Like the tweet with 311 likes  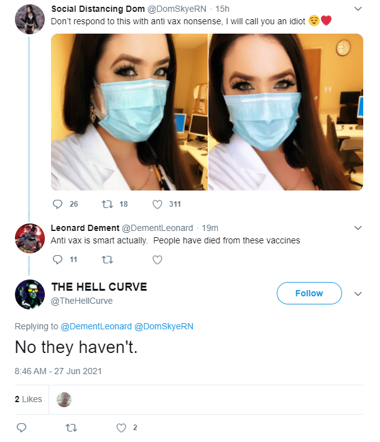pos(157,204)
